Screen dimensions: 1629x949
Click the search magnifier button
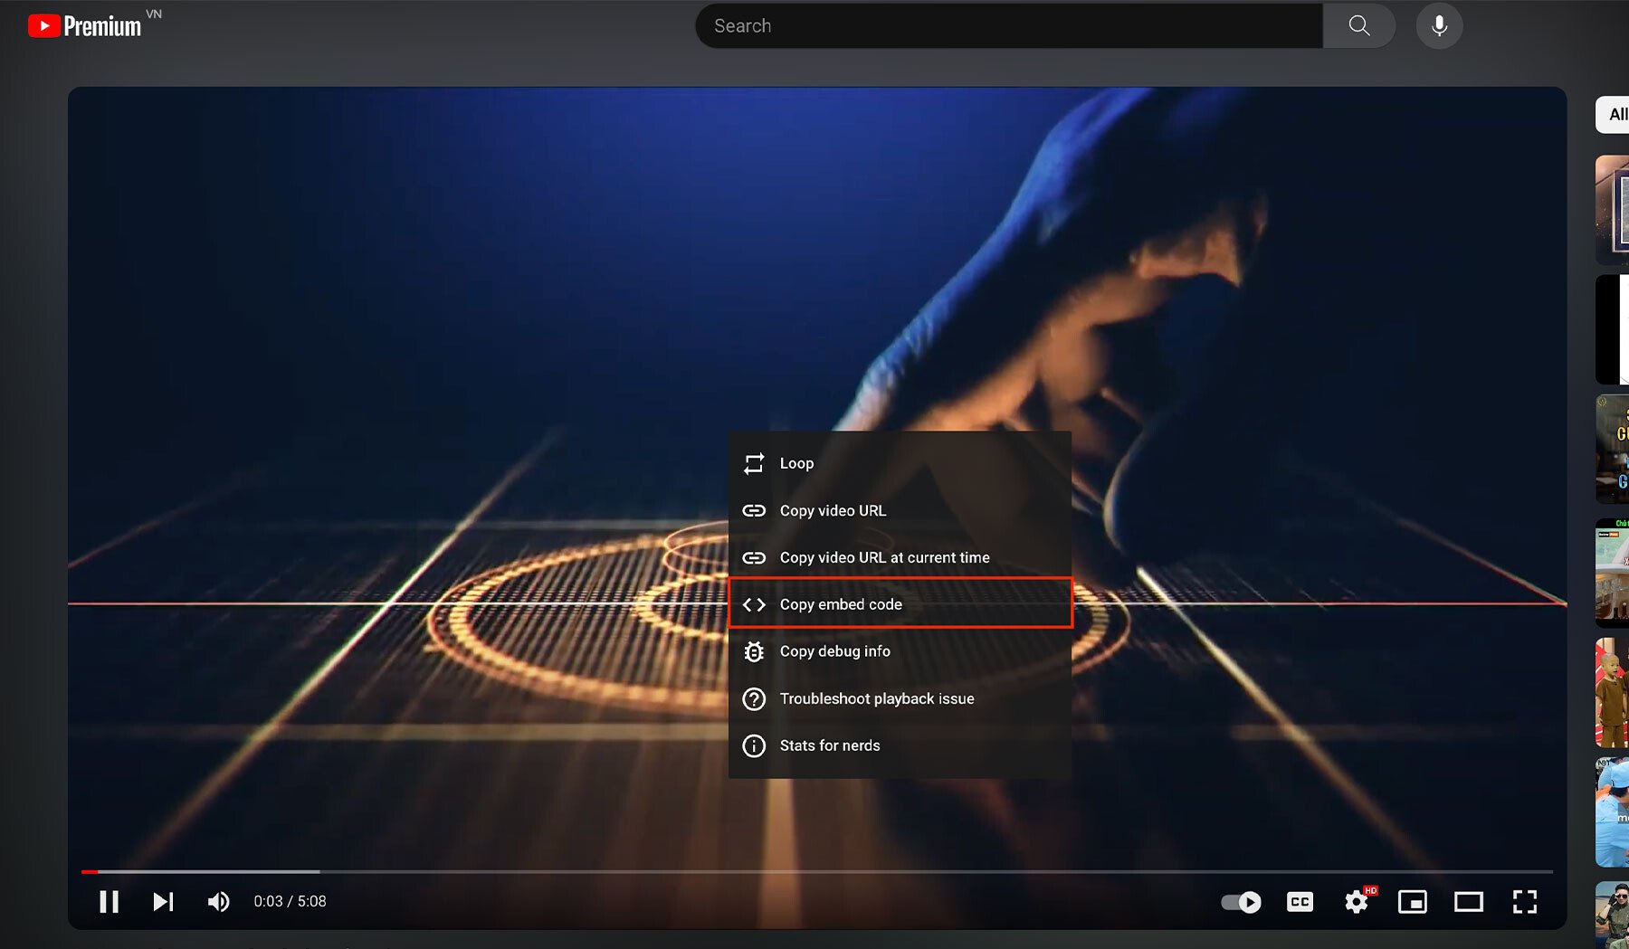[1358, 25]
